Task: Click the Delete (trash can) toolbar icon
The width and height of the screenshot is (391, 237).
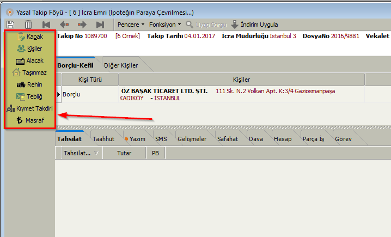Action: click(28, 25)
